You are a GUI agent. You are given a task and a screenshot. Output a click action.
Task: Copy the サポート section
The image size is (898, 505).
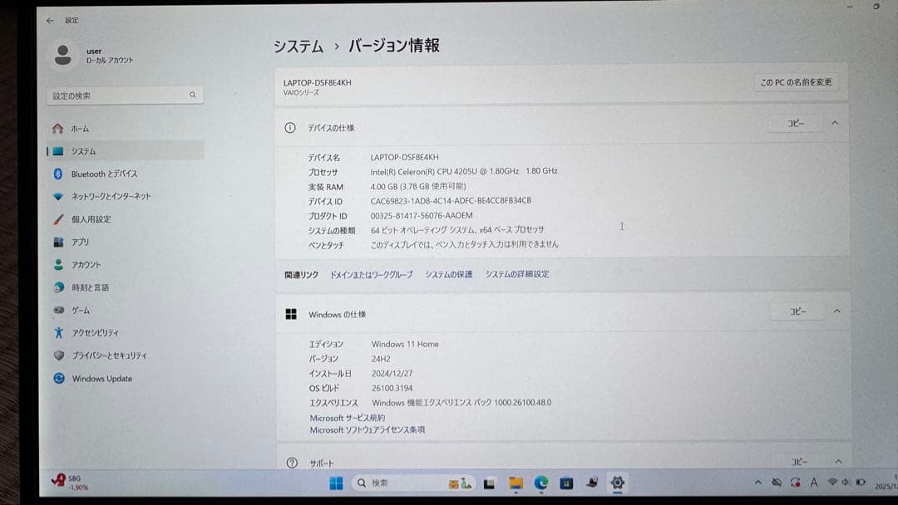799,462
